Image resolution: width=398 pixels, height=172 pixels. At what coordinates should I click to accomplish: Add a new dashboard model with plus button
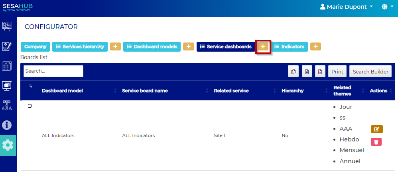click(188, 46)
